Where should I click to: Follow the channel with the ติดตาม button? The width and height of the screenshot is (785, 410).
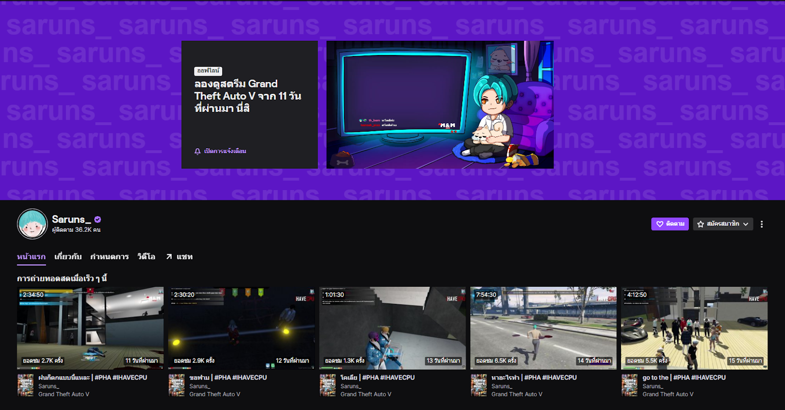coord(670,224)
